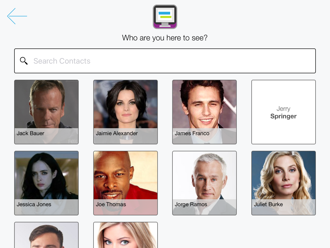330x248 pixels.
Task: Click the Jessica Jones name caption
Action: 34,204
